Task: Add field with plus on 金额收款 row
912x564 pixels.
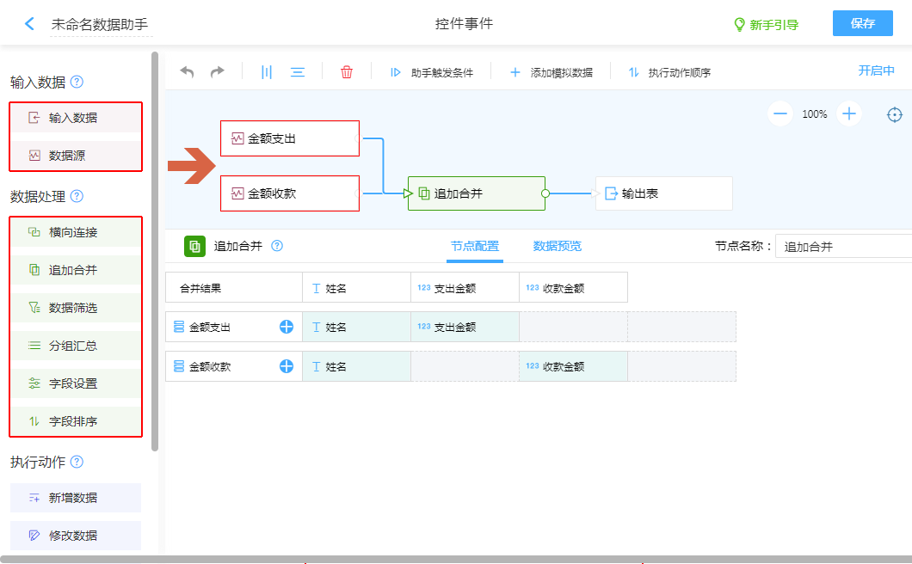Action: 287,366
